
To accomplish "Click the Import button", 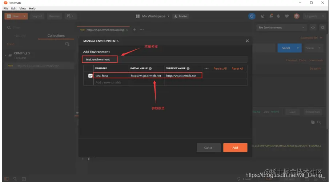I will click(x=37, y=16).
